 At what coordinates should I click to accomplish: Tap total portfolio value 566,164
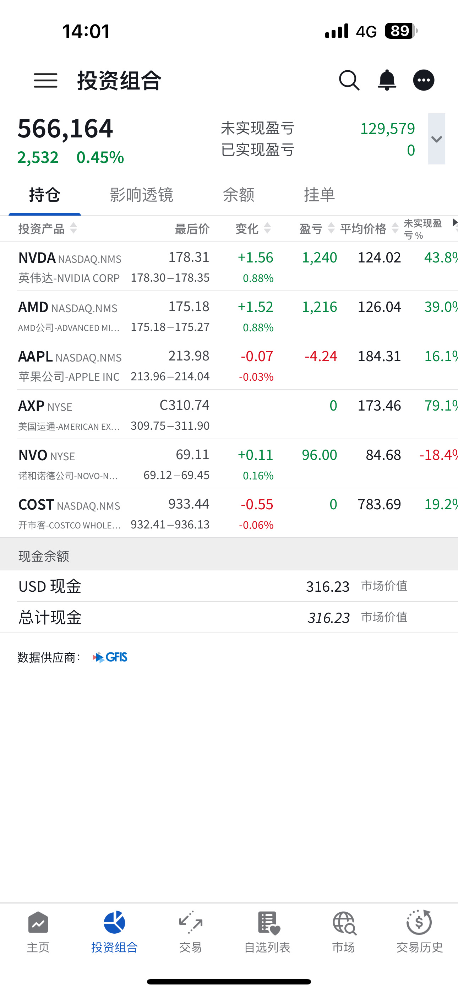(65, 128)
